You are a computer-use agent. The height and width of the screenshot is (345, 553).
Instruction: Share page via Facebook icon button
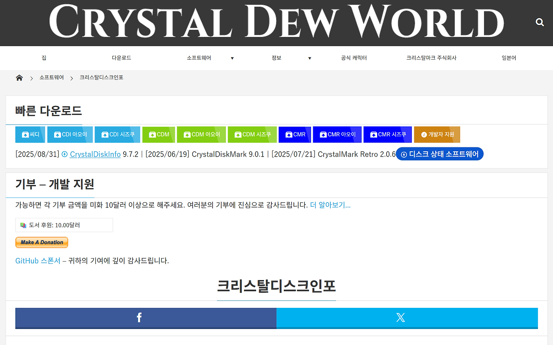pyautogui.click(x=146, y=318)
